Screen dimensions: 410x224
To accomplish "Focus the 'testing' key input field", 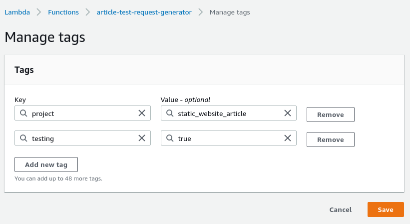I will point(82,138).
